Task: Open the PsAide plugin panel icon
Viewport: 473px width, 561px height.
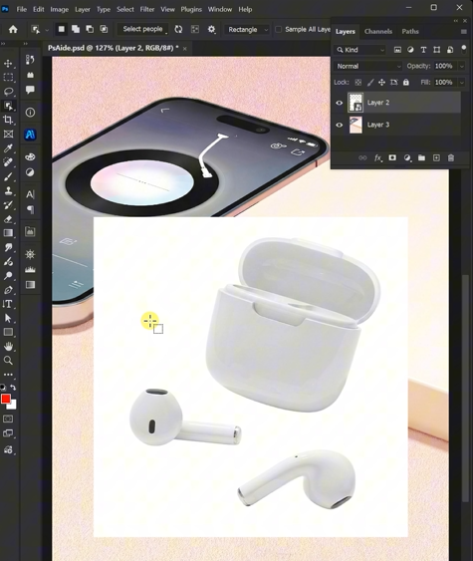Action: (30, 135)
